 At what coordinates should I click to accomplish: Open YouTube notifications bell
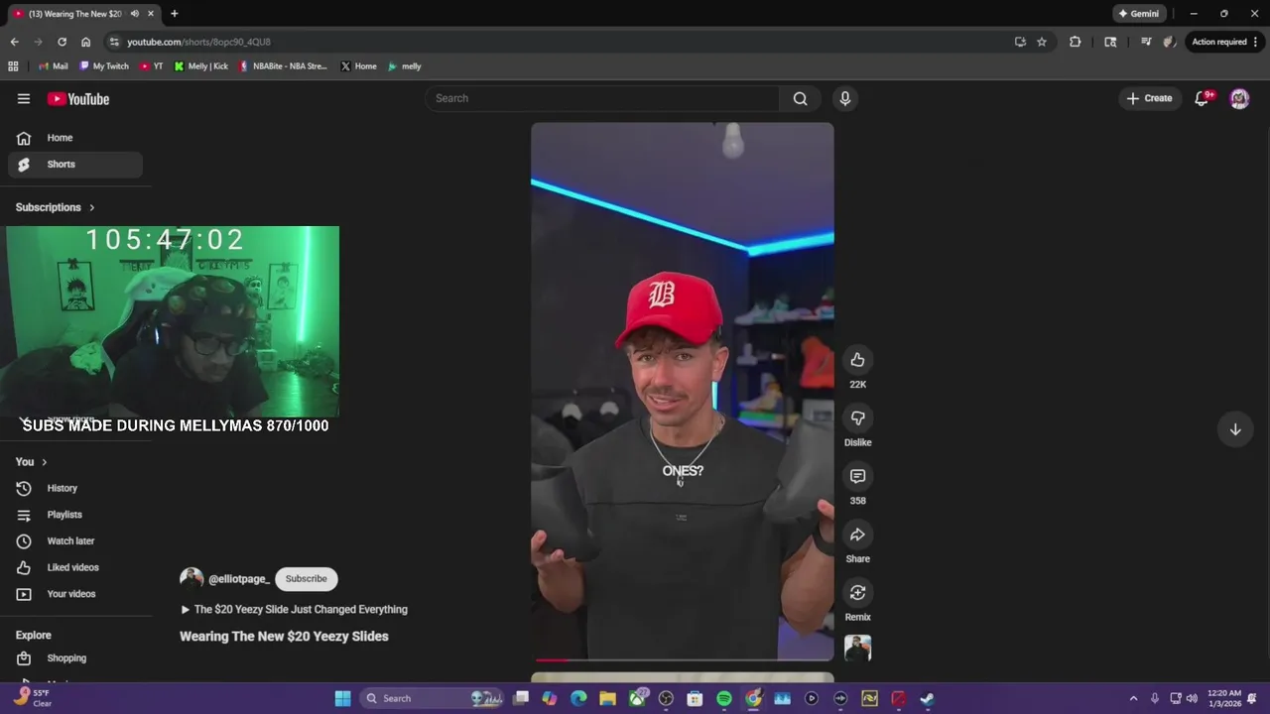(x=1202, y=98)
